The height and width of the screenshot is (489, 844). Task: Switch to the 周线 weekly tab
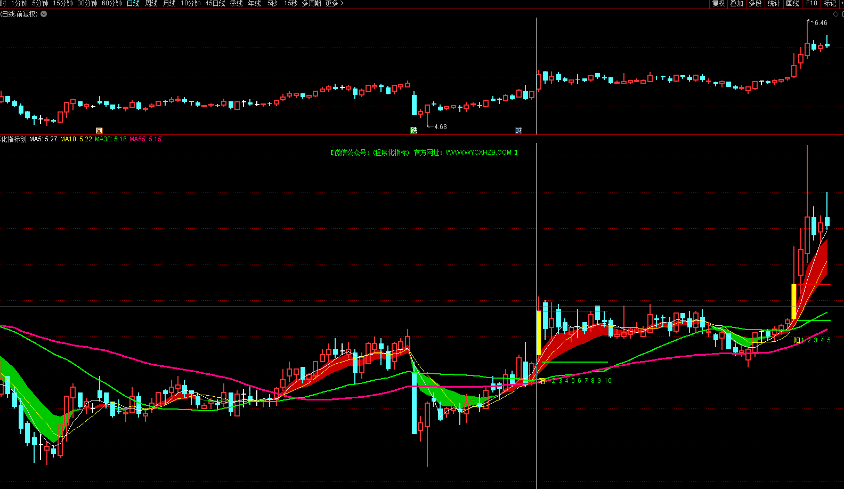(x=151, y=4)
